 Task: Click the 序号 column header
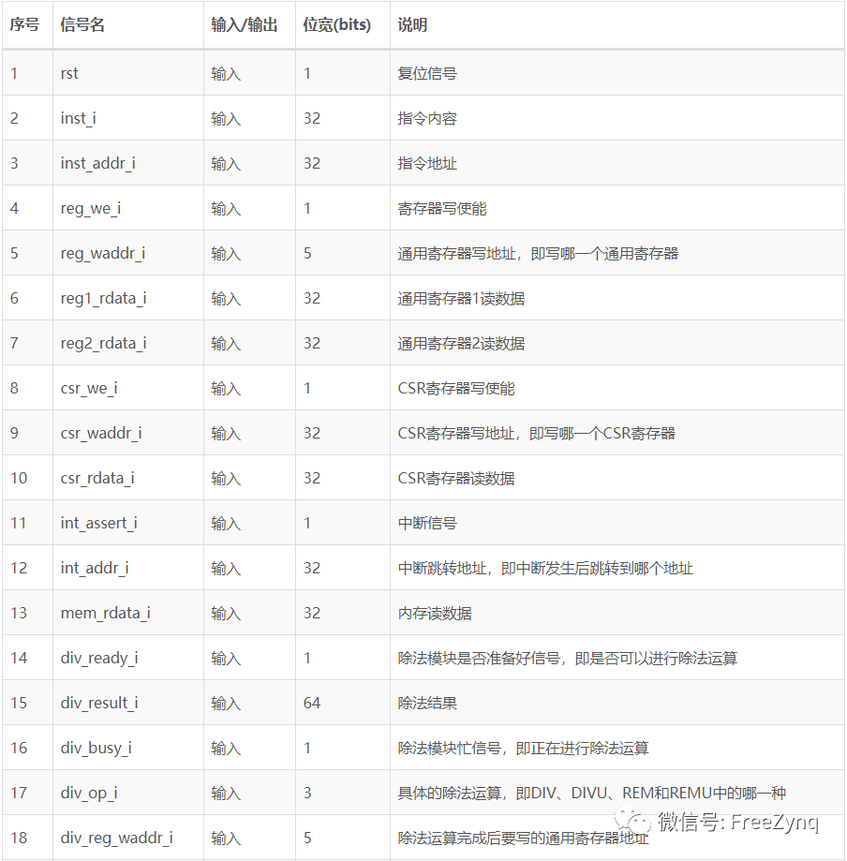coord(24,25)
